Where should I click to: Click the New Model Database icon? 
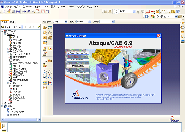(4, 12)
